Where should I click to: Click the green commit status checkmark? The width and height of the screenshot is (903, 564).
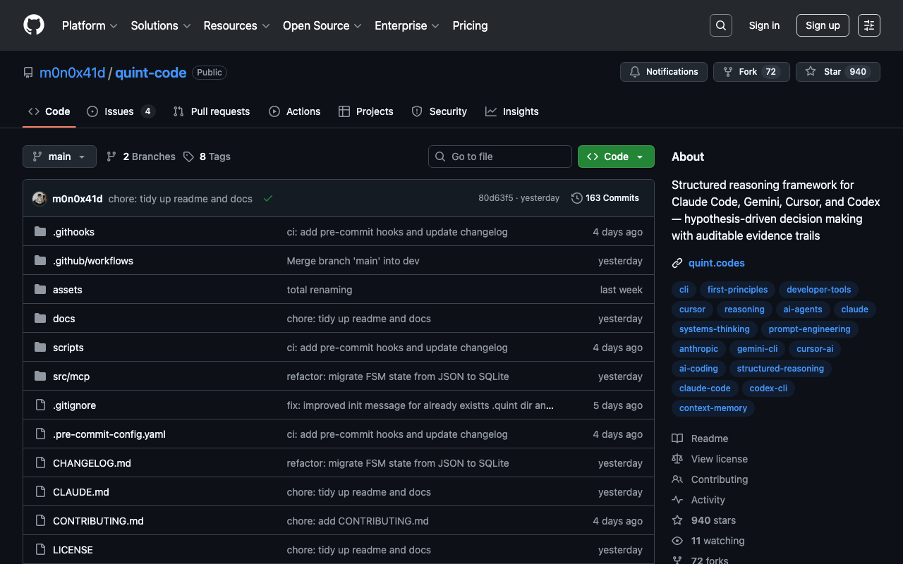point(268,199)
